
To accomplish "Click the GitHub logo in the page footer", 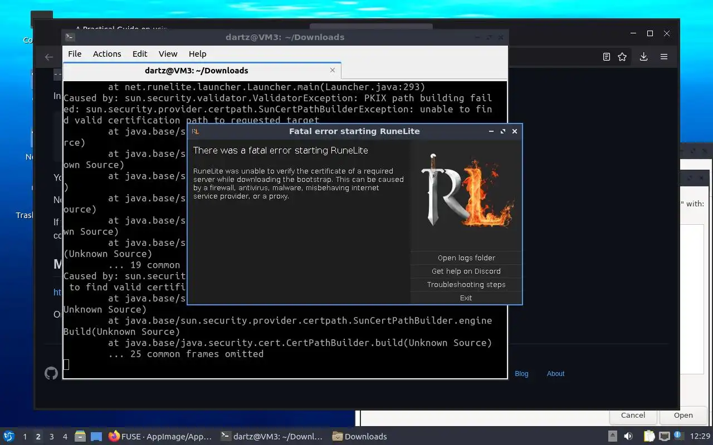I will click(51, 373).
